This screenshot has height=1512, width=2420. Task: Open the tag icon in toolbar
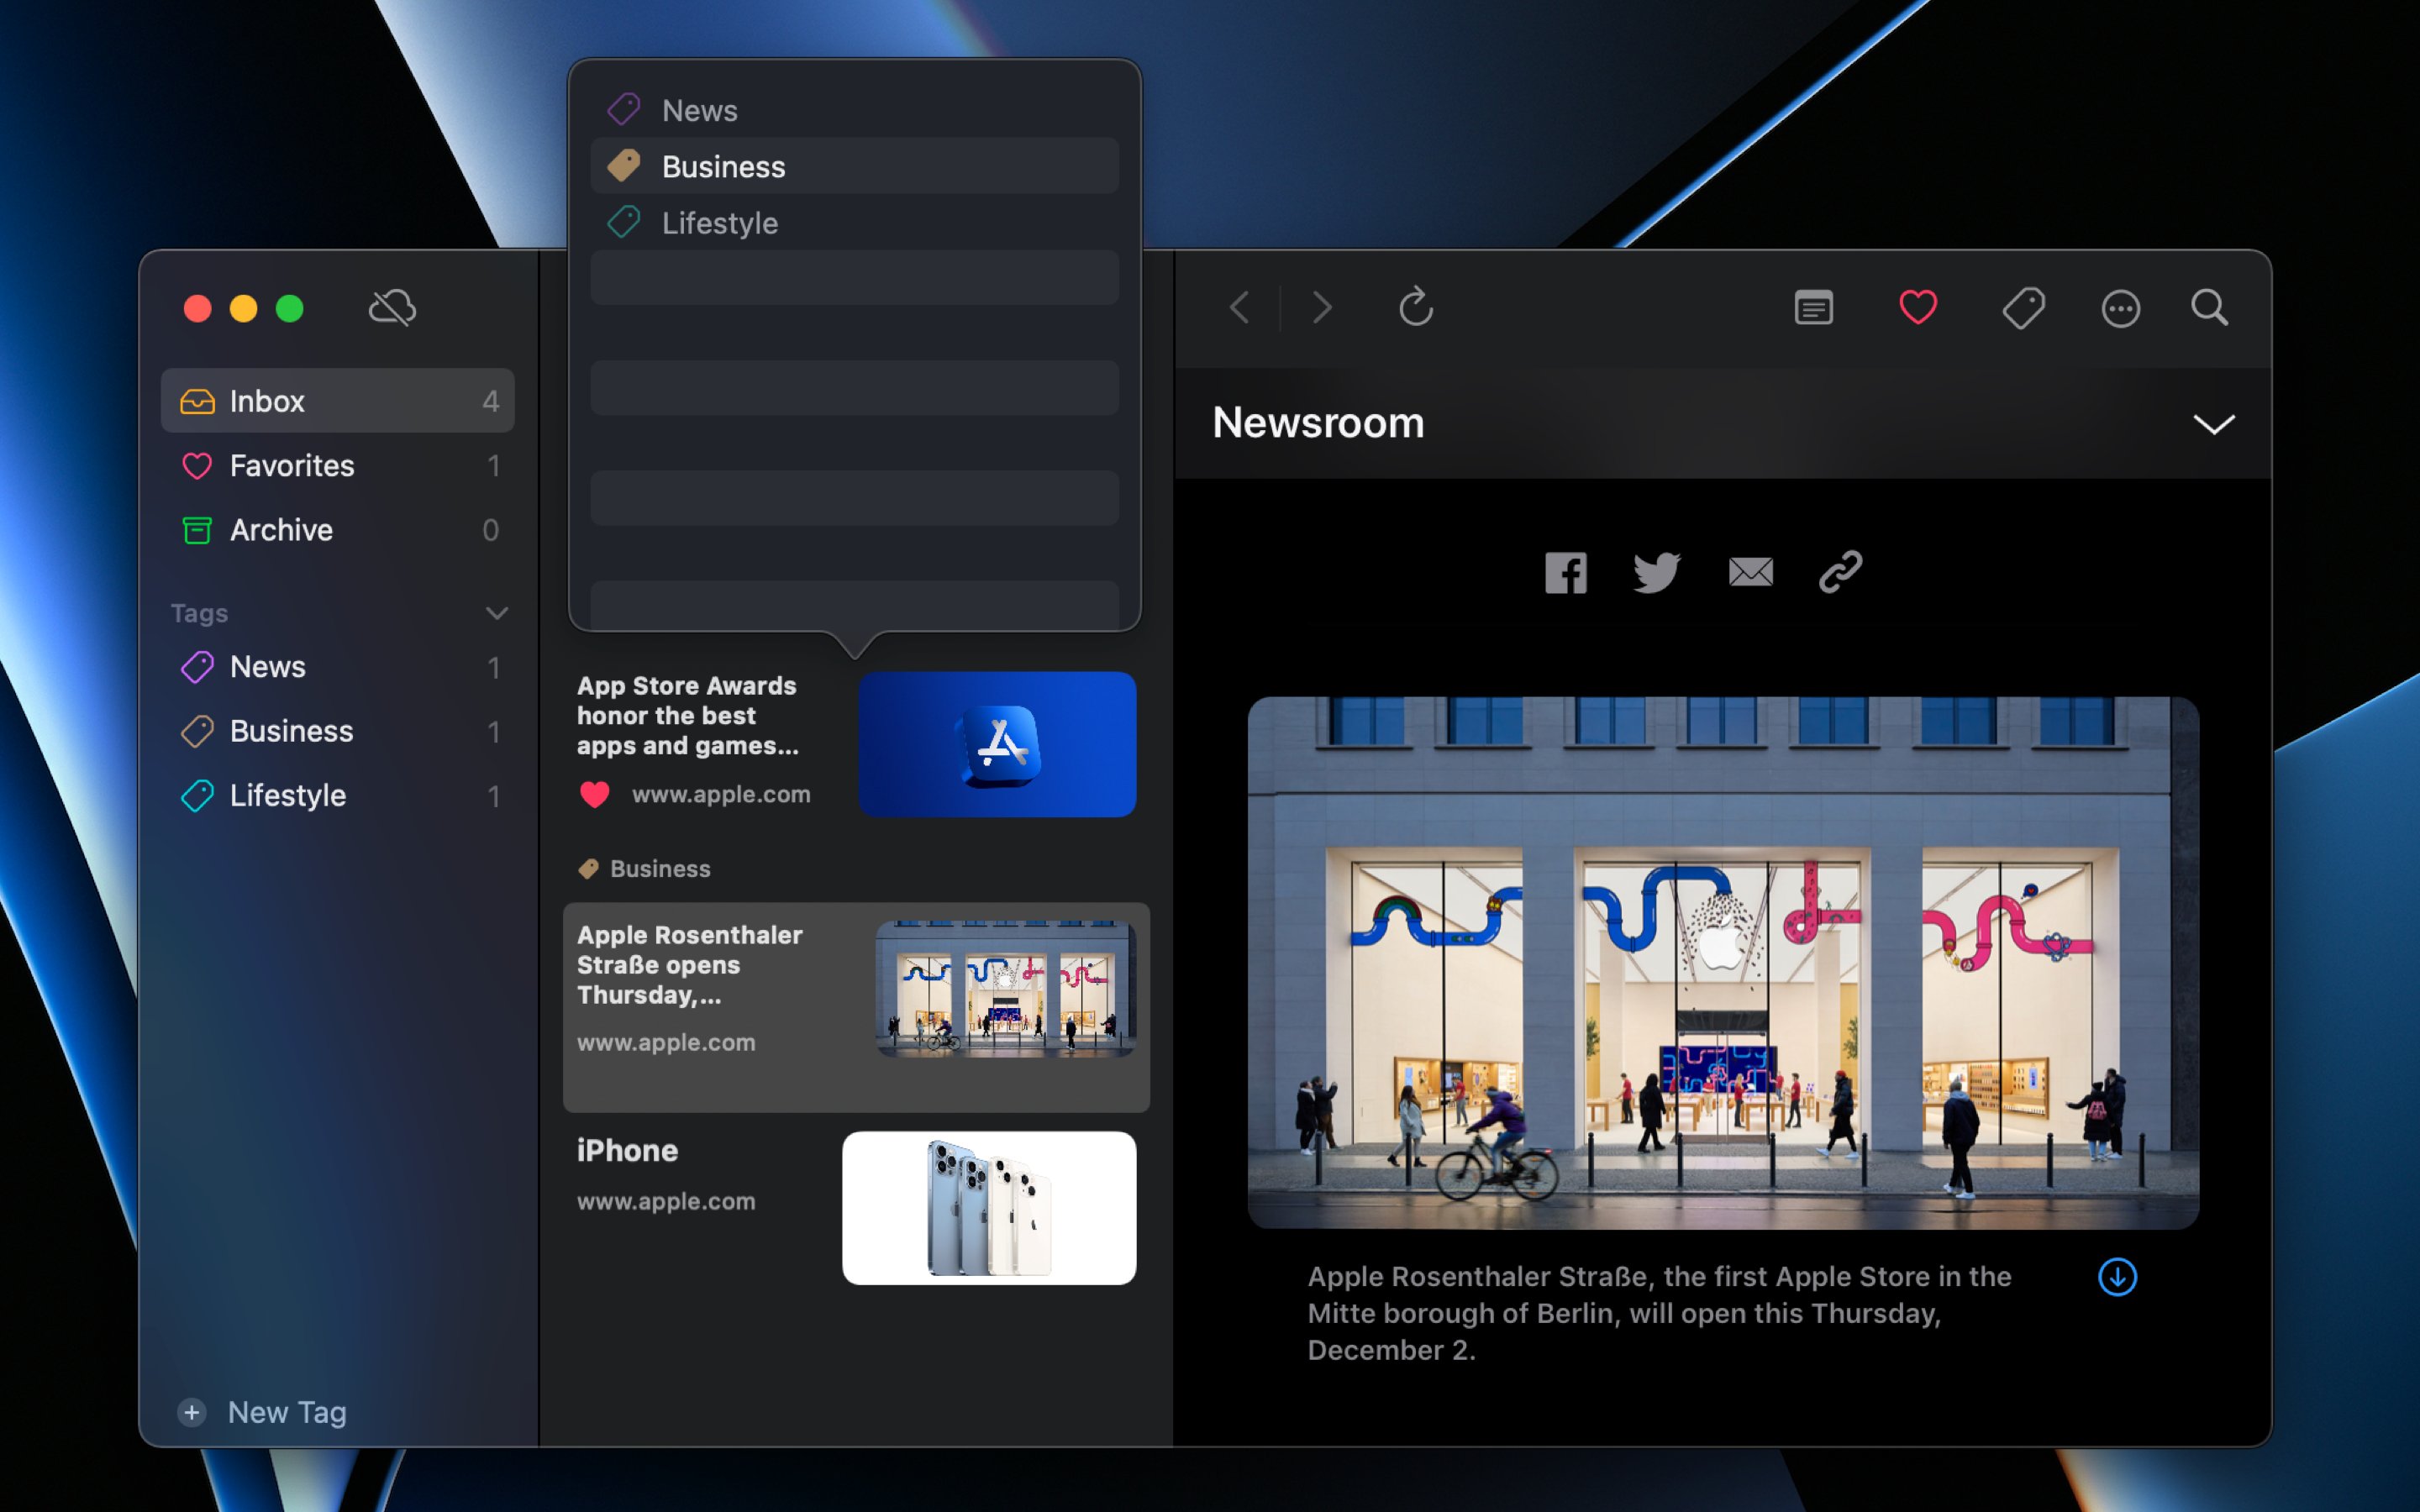2023,308
